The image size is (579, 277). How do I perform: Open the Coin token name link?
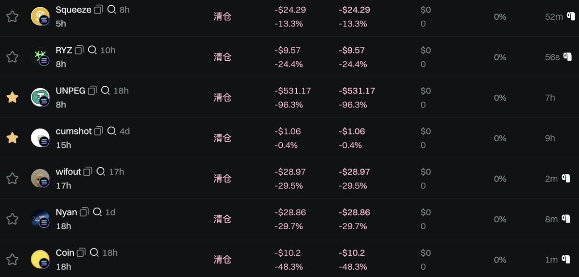coord(65,252)
